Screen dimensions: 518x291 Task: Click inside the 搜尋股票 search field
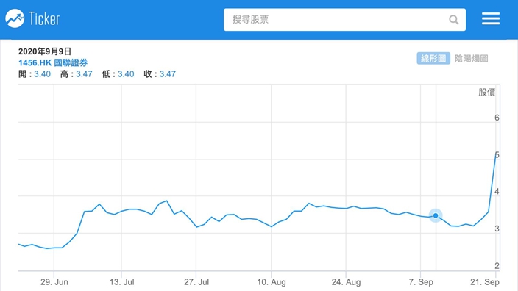click(x=344, y=20)
